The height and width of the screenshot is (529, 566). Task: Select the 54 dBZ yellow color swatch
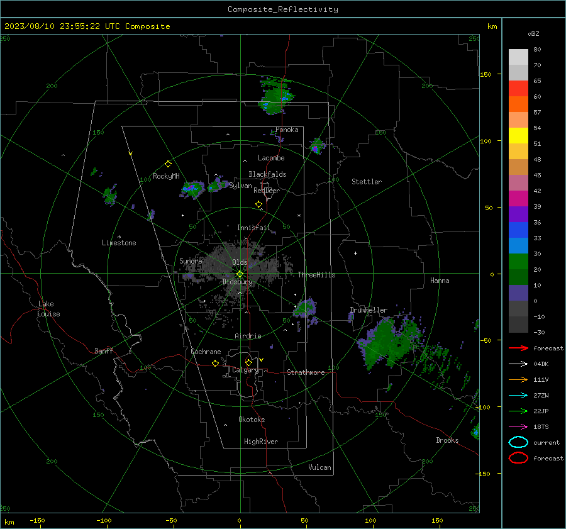(x=518, y=135)
